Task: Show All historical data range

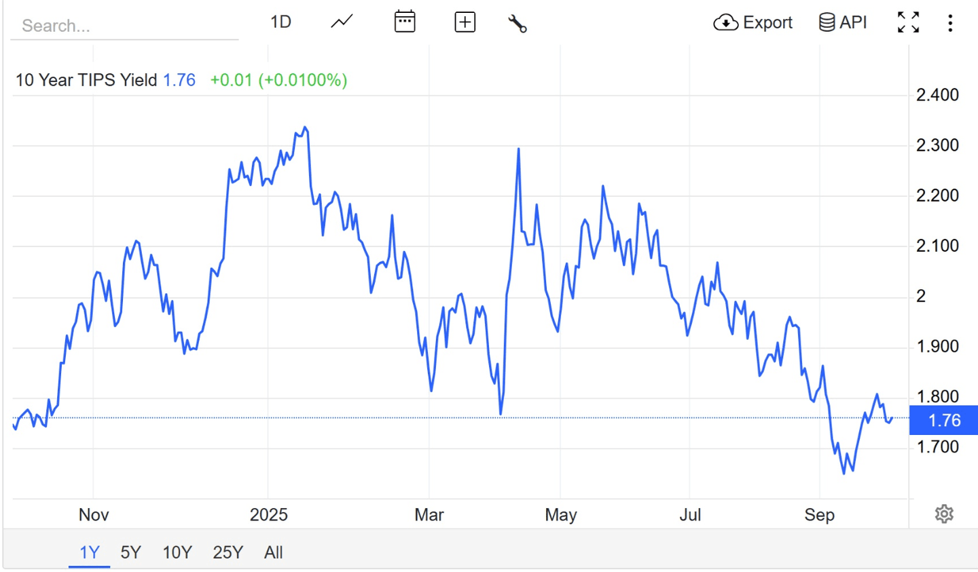Action: tap(273, 552)
